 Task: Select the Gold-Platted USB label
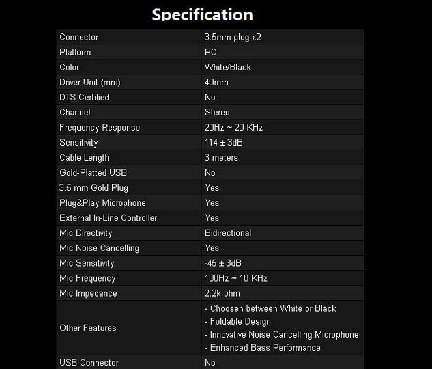[x=93, y=173]
